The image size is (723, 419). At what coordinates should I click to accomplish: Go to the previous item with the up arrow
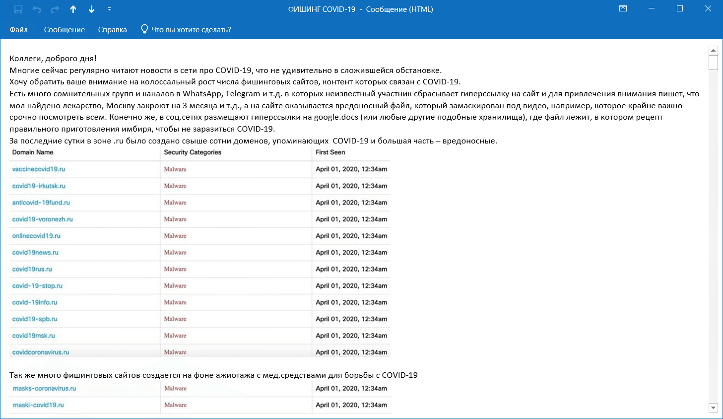coord(73,9)
